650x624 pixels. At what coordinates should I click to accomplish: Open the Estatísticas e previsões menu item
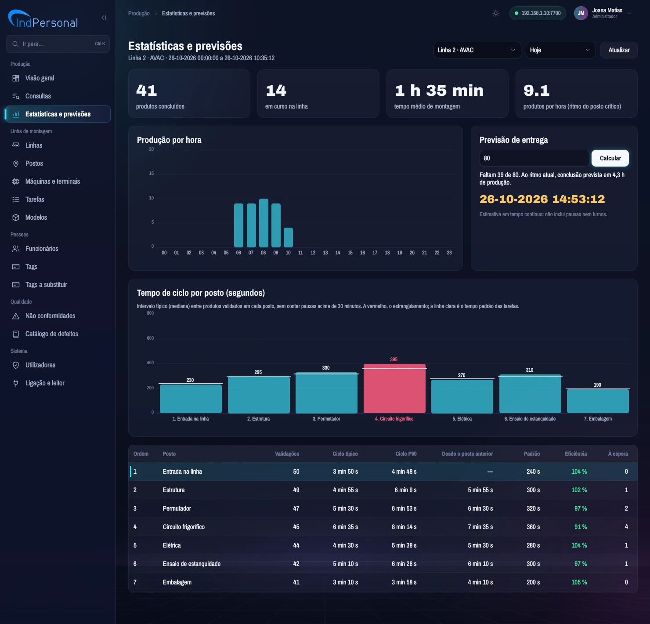[x=58, y=114]
